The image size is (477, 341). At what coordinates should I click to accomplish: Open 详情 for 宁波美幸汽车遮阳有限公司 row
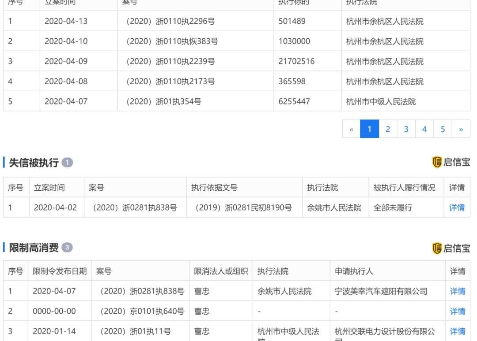point(457,291)
